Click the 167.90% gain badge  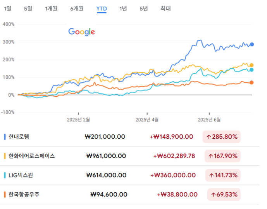point(222,156)
